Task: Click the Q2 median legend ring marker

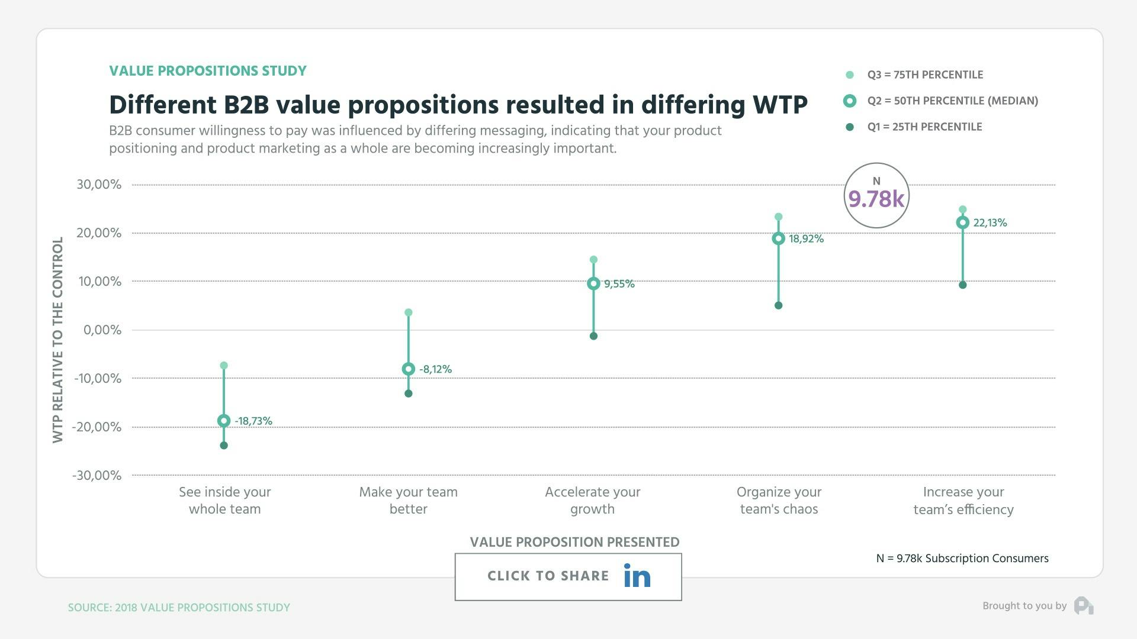Action: 850,101
